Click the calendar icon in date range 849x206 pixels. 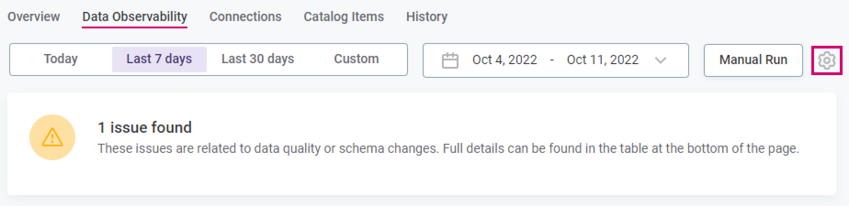[450, 60]
